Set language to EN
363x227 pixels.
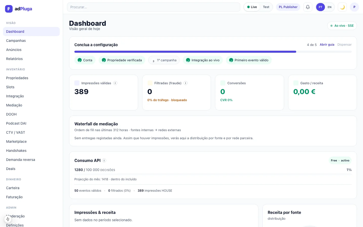pyautogui.click(x=329, y=7)
